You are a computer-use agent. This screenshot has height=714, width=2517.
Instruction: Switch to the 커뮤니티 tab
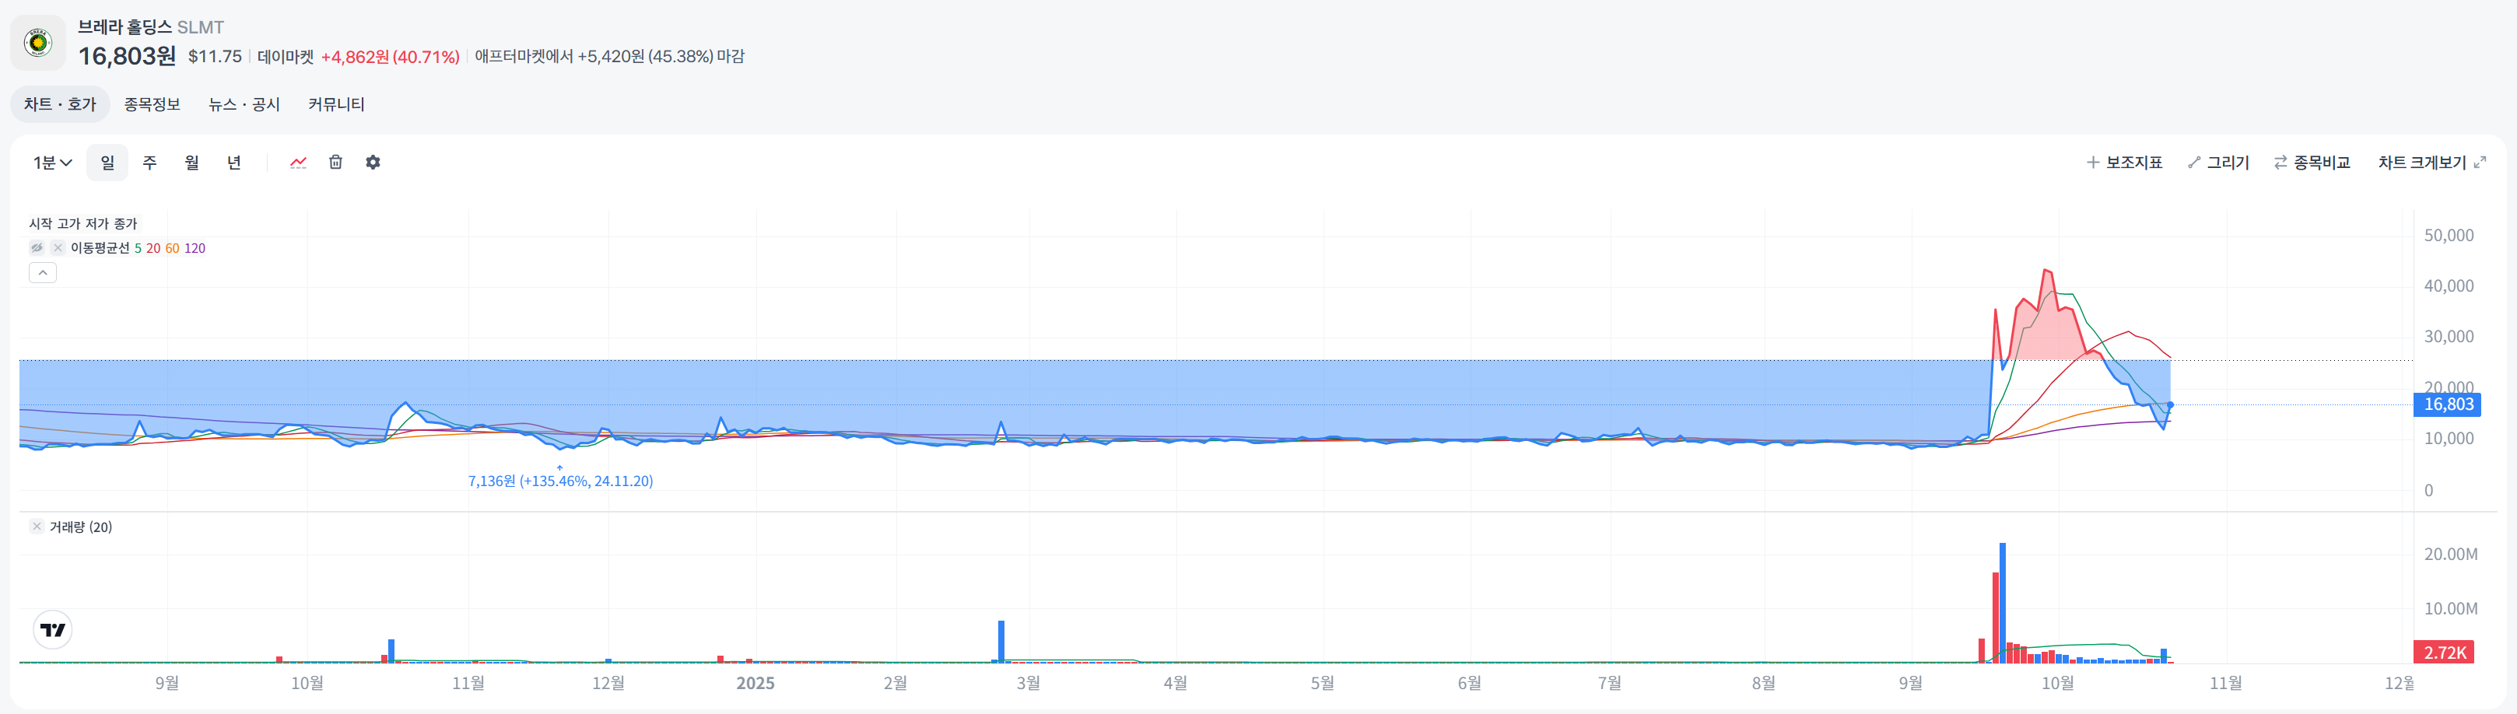(x=336, y=104)
